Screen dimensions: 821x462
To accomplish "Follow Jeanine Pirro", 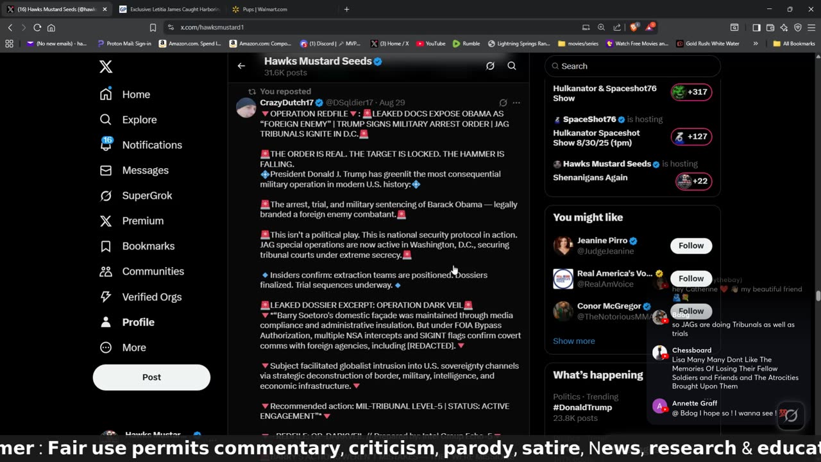I will pyautogui.click(x=691, y=246).
